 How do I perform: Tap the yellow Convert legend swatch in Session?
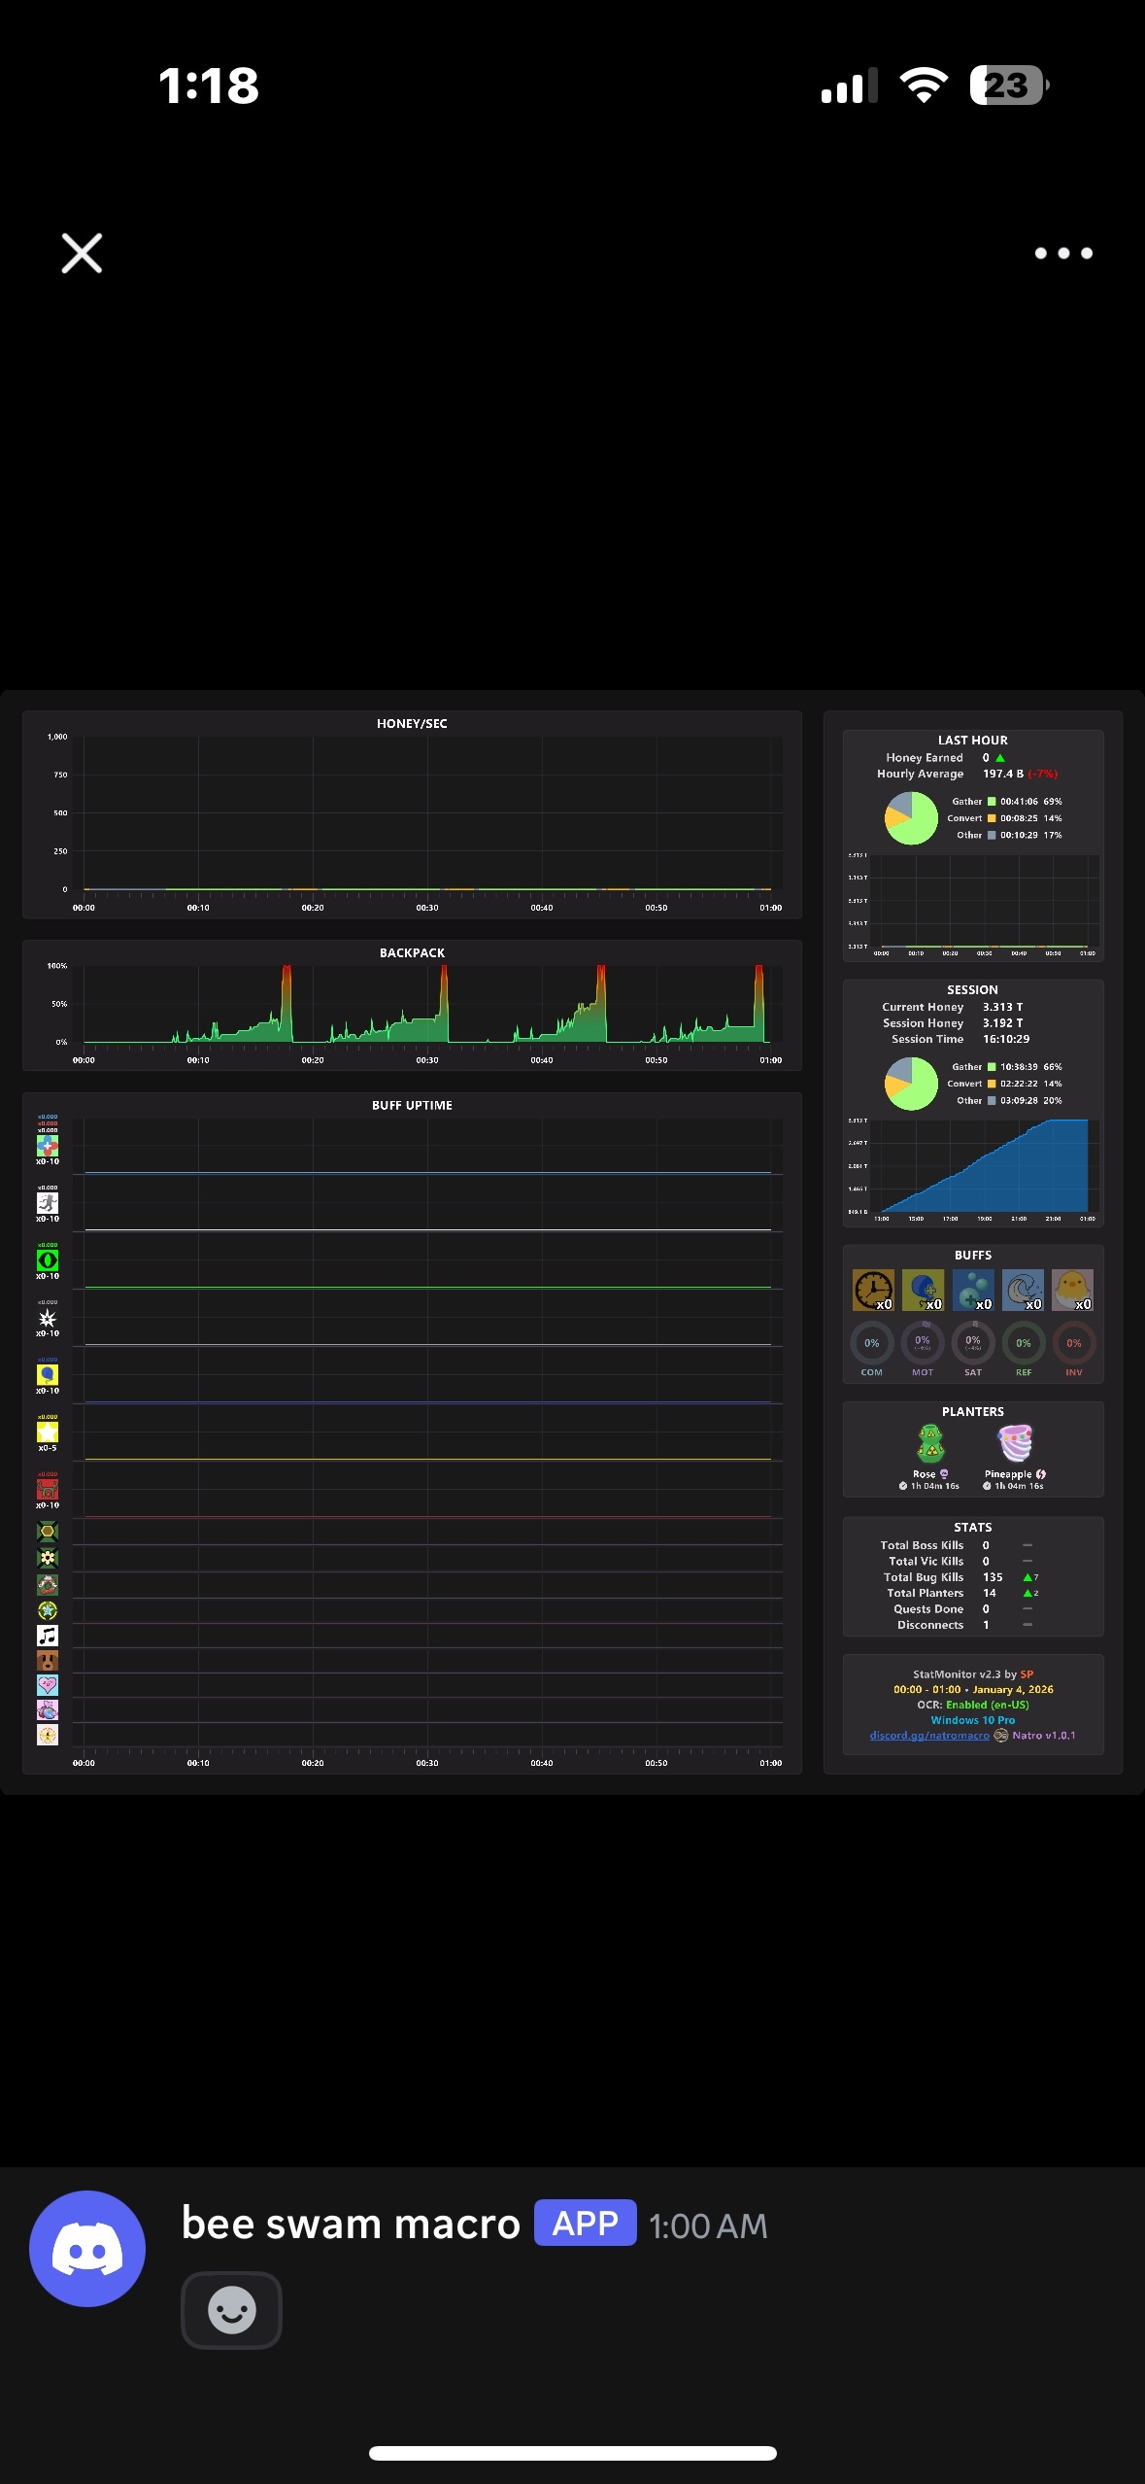coord(992,1084)
